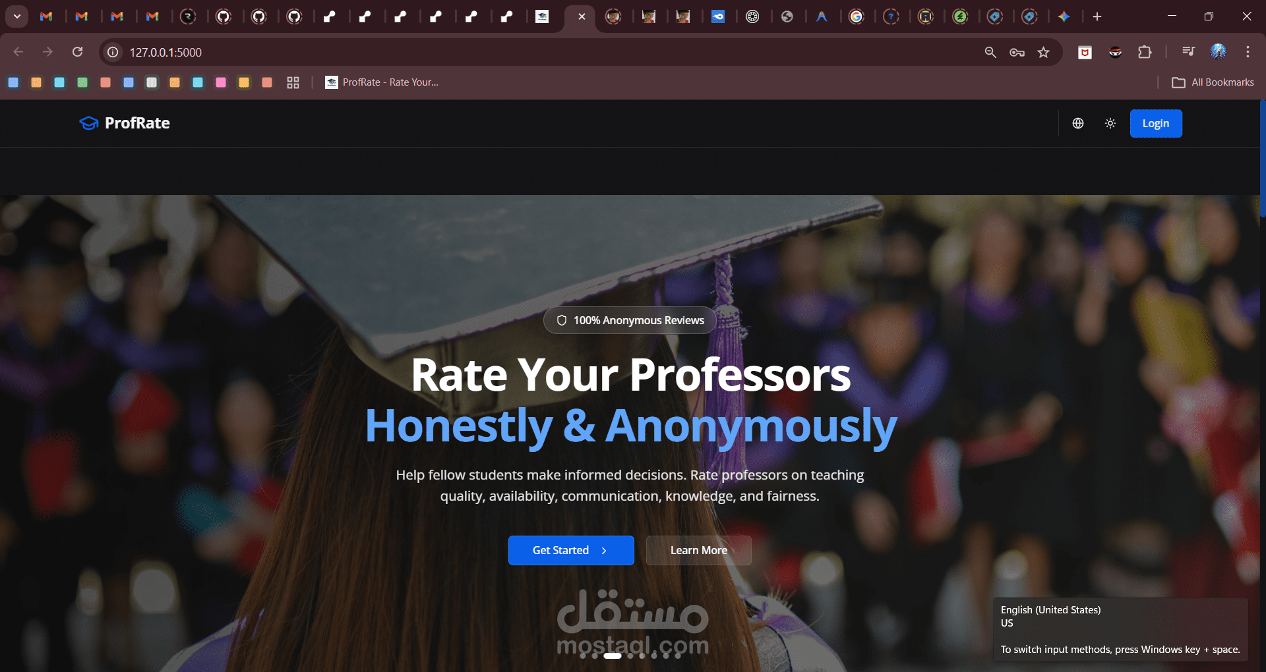Open the ProfRate - Rate Your... bookmark

(381, 82)
